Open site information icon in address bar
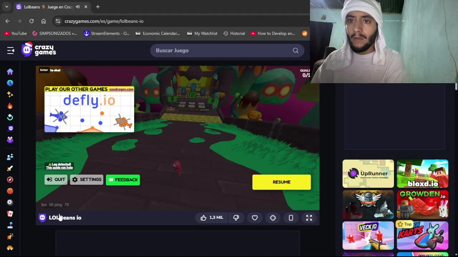Screen dimensions: 458x257 click(58, 21)
